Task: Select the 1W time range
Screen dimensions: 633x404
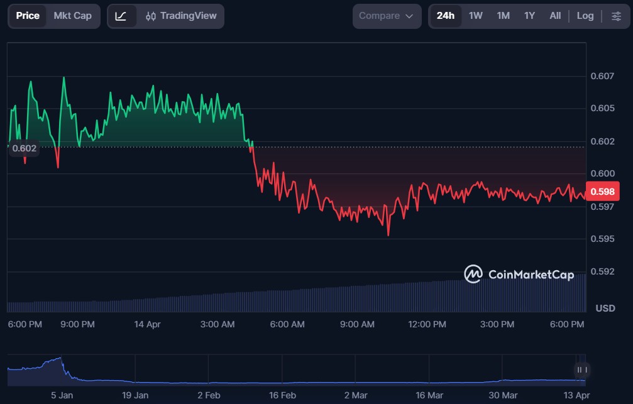Action: (x=476, y=16)
